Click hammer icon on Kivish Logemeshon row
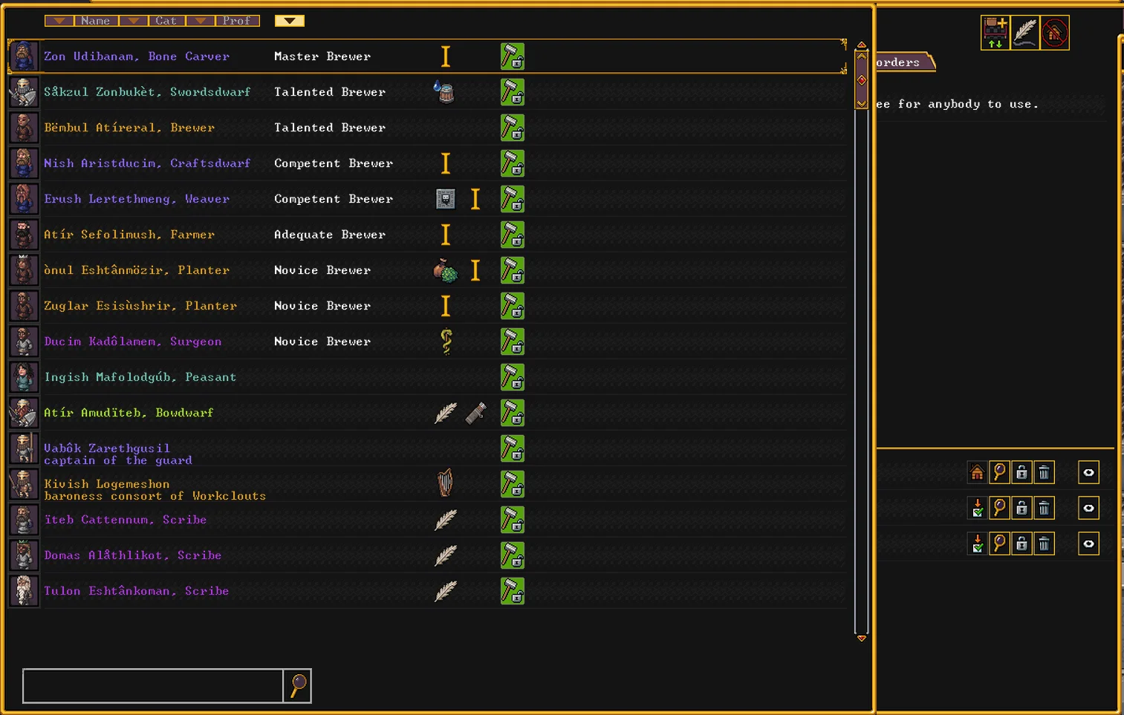This screenshot has height=715, width=1124. [513, 484]
